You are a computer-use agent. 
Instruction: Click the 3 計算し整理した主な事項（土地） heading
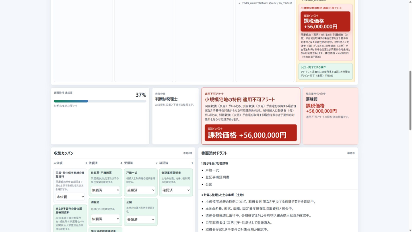point(223,195)
